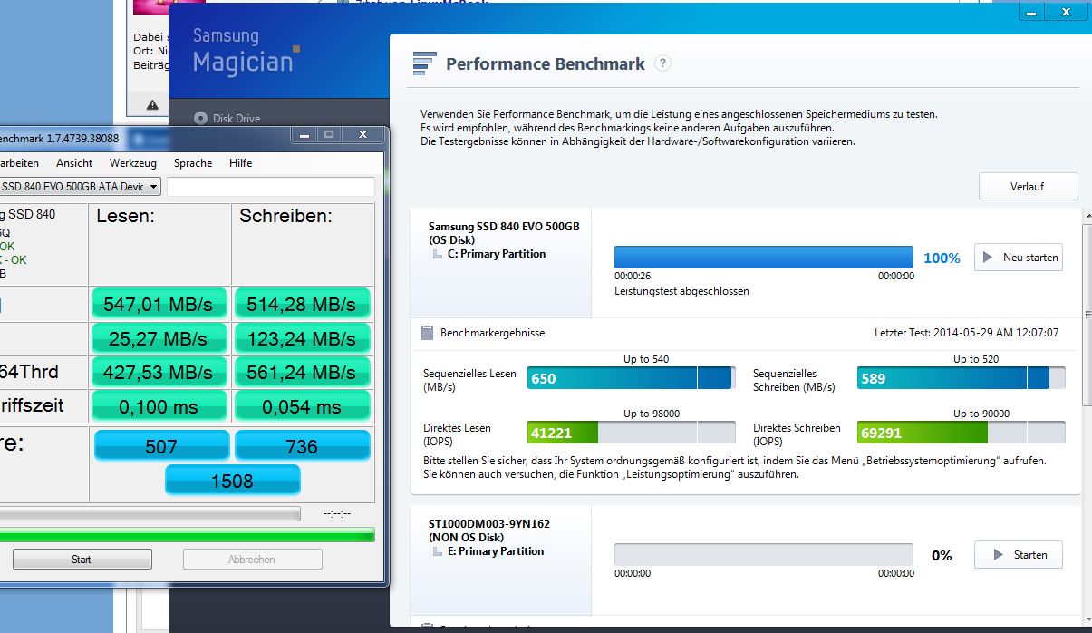
Task: Click the Samsung Magician logo
Action: 246,50
